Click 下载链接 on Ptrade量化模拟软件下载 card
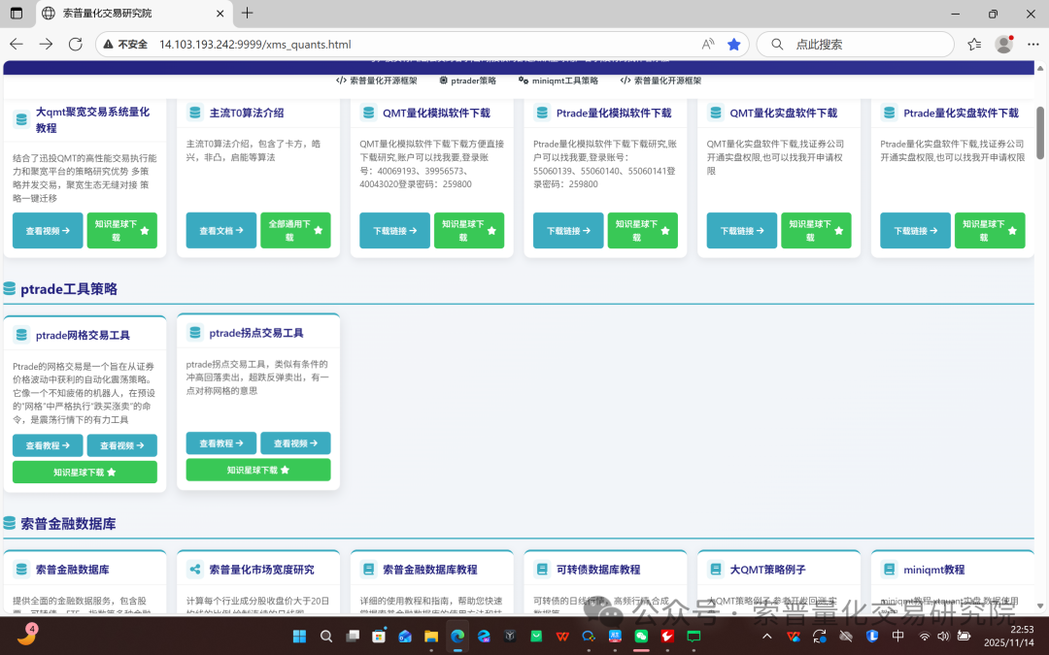The height and width of the screenshot is (655, 1049). pos(568,231)
